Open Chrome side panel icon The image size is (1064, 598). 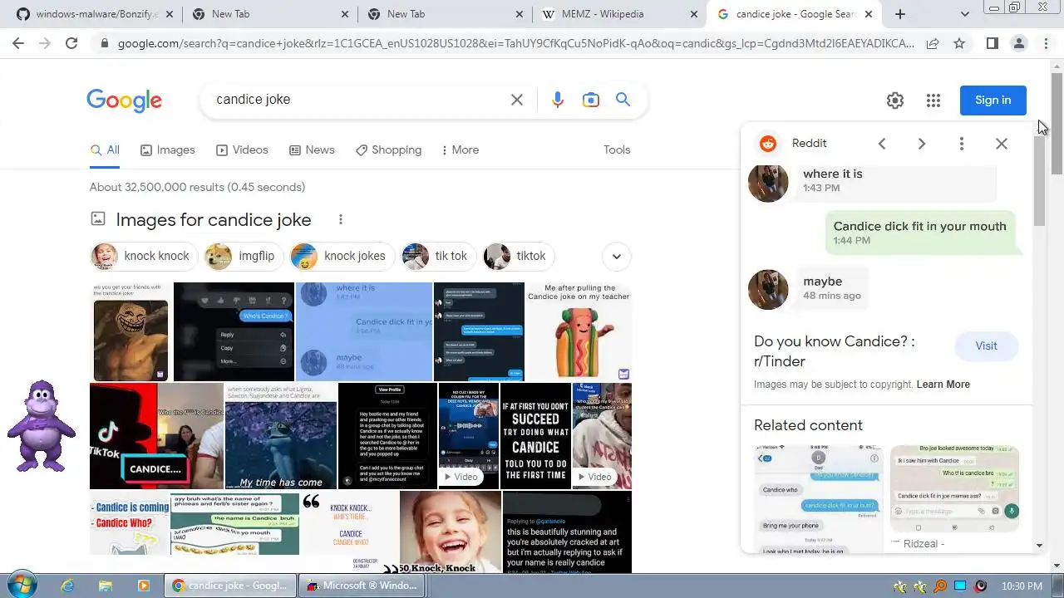pos(992,43)
